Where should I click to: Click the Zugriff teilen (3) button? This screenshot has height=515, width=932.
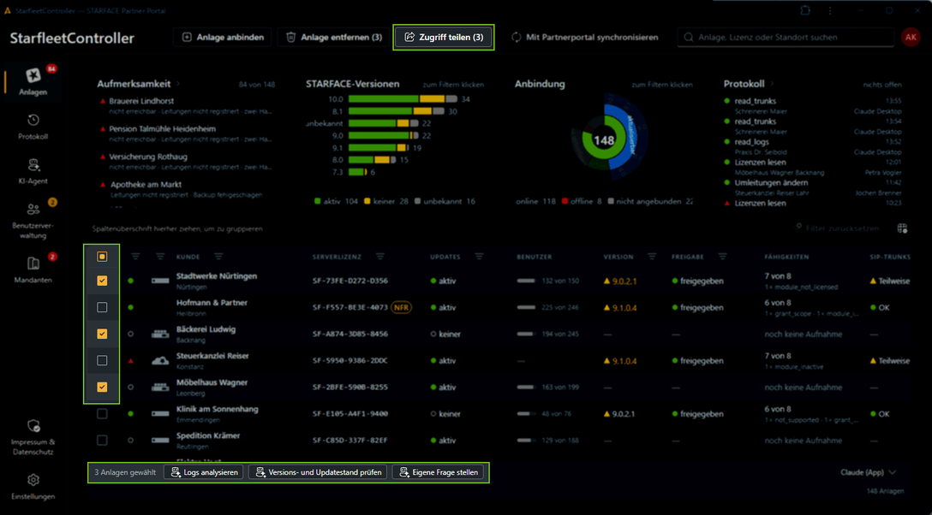point(444,38)
